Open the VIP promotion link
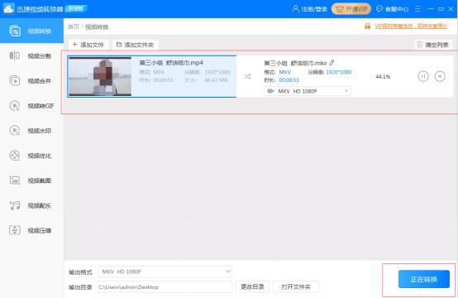The width and height of the screenshot is (458, 298). pos(411,26)
